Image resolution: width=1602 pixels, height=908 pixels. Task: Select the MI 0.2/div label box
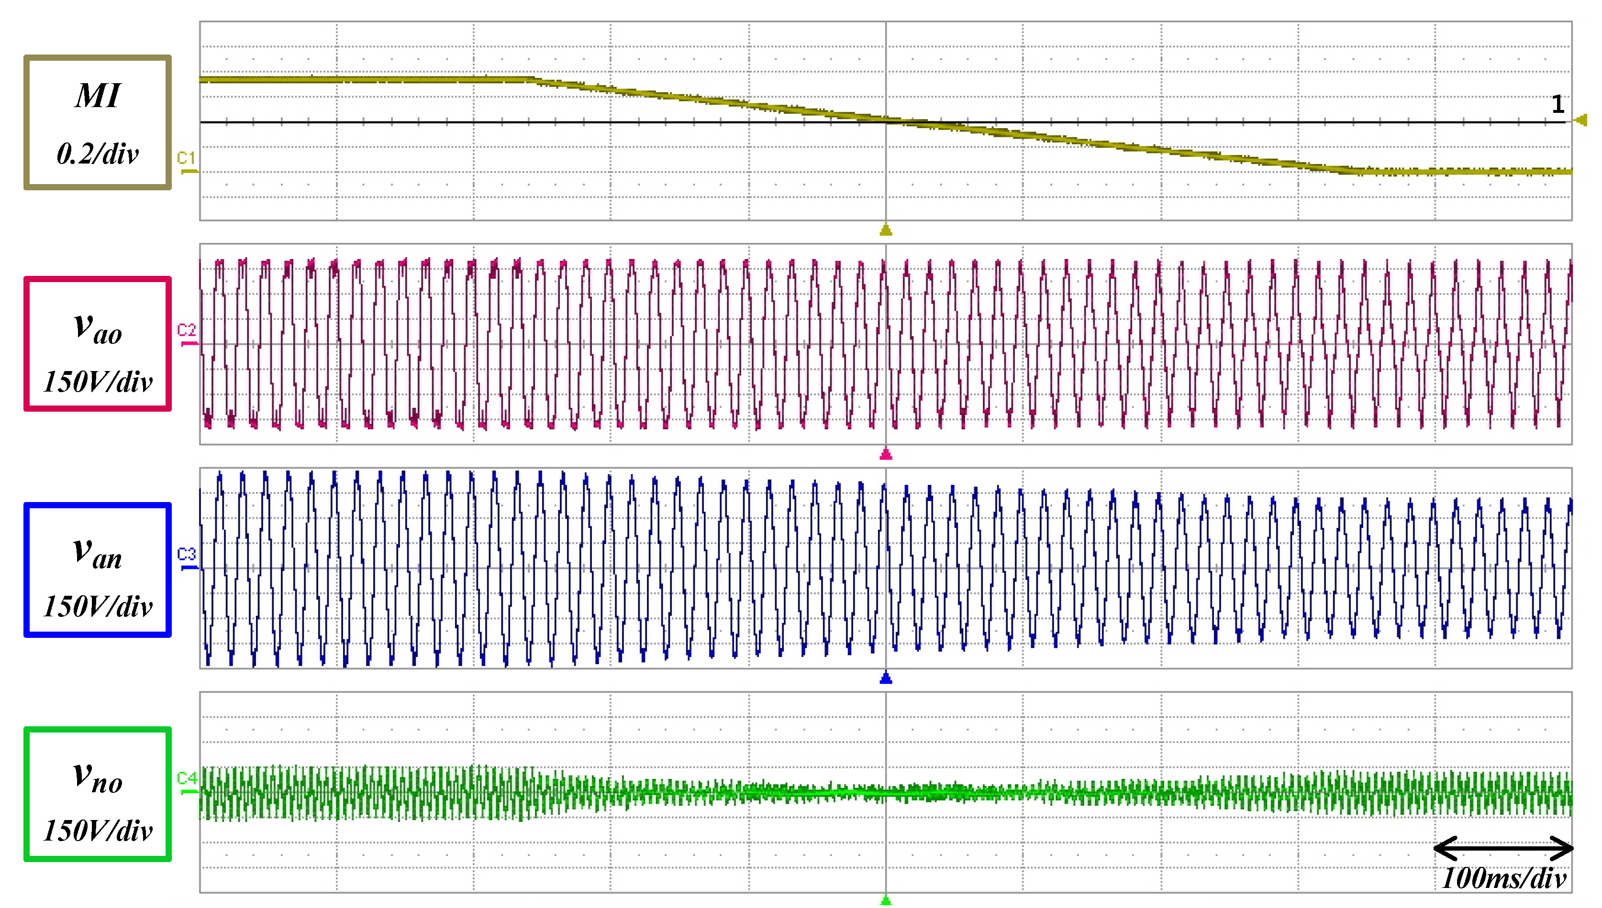tap(98, 122)
